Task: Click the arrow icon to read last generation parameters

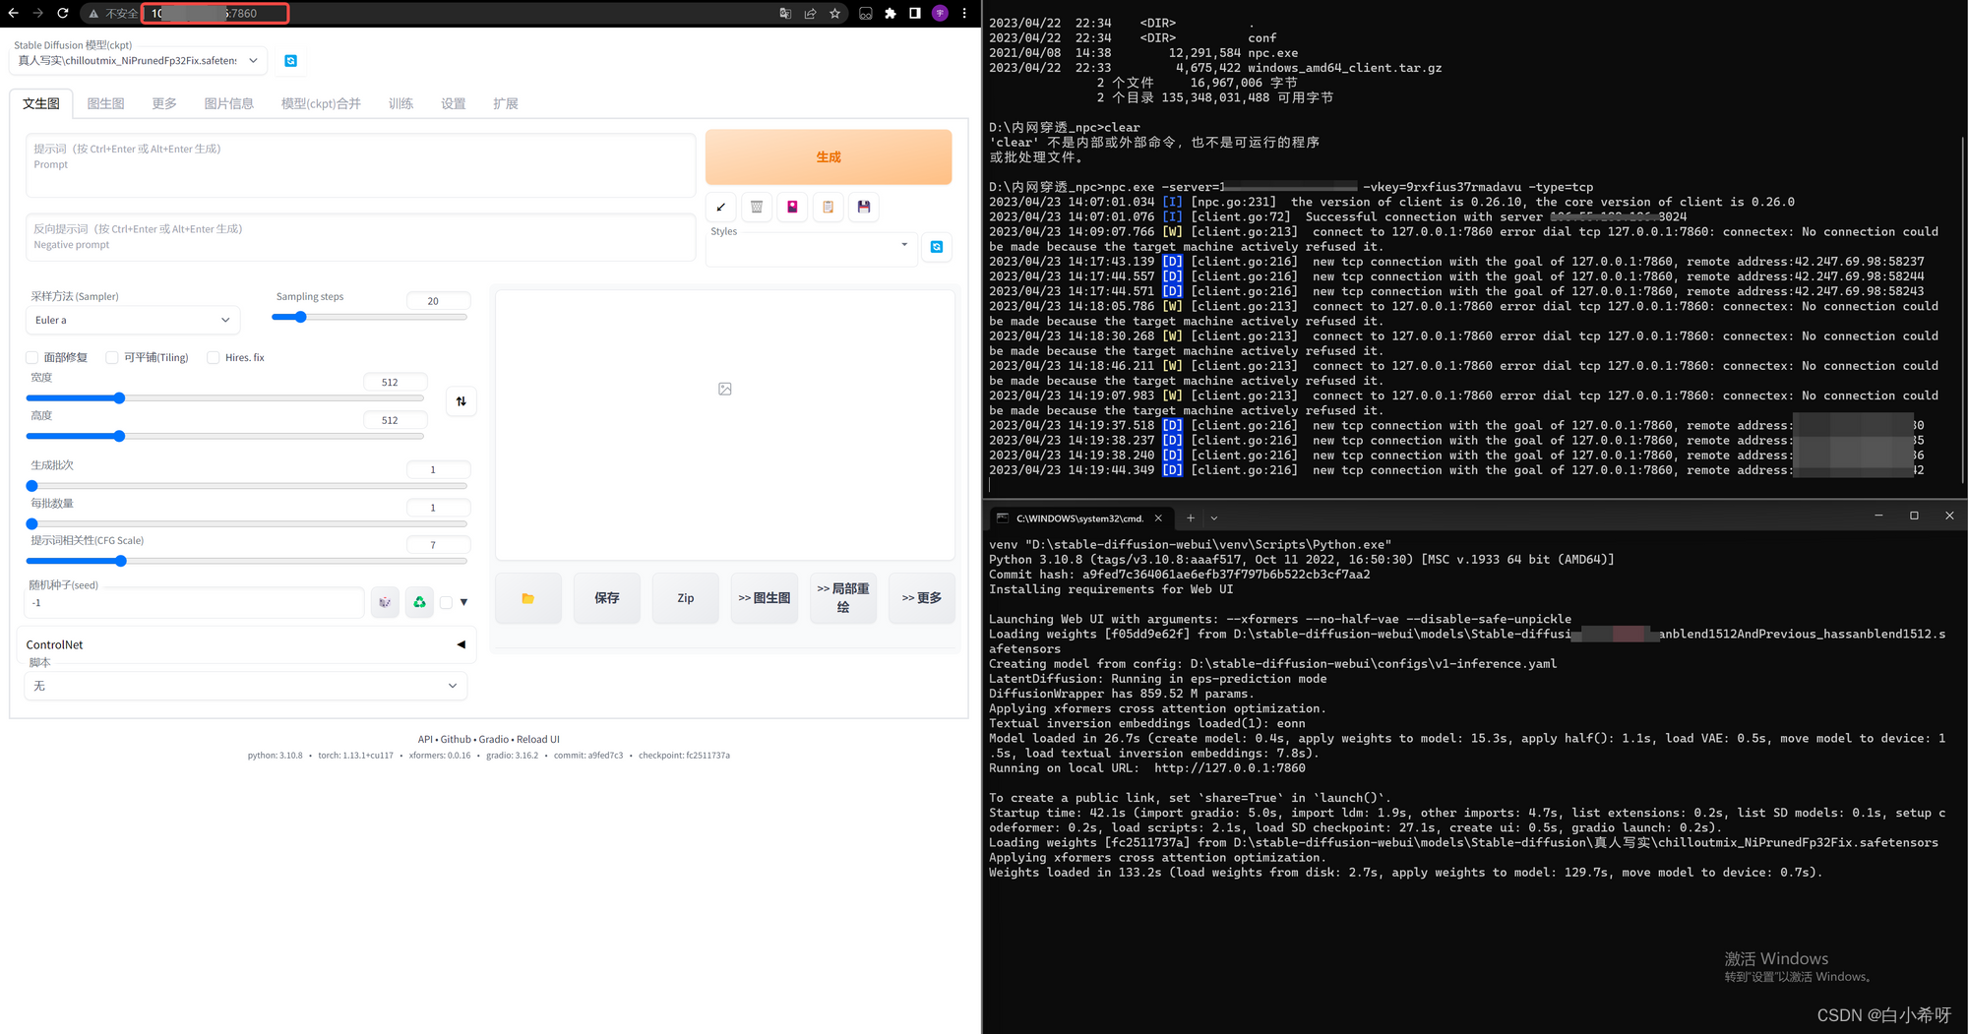Action: (721, 207)
